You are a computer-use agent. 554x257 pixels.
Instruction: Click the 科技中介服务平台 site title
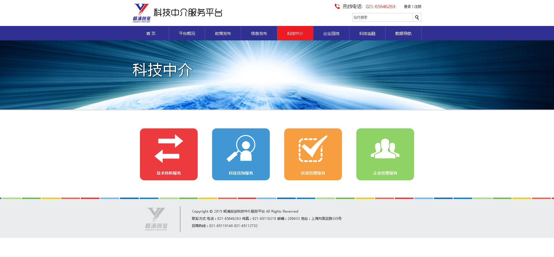pos(188,13)
